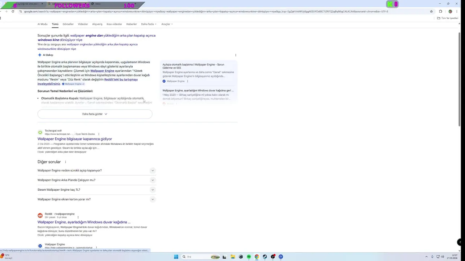The height and width of the screenshot is (261, 465).
Task: Click the Windows taskbar search box
Action: 200,257
